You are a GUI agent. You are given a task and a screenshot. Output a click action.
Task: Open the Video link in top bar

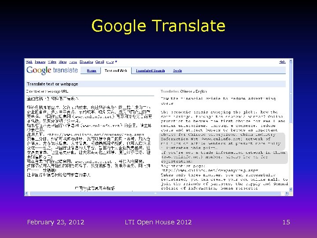(x=52, y=62)
